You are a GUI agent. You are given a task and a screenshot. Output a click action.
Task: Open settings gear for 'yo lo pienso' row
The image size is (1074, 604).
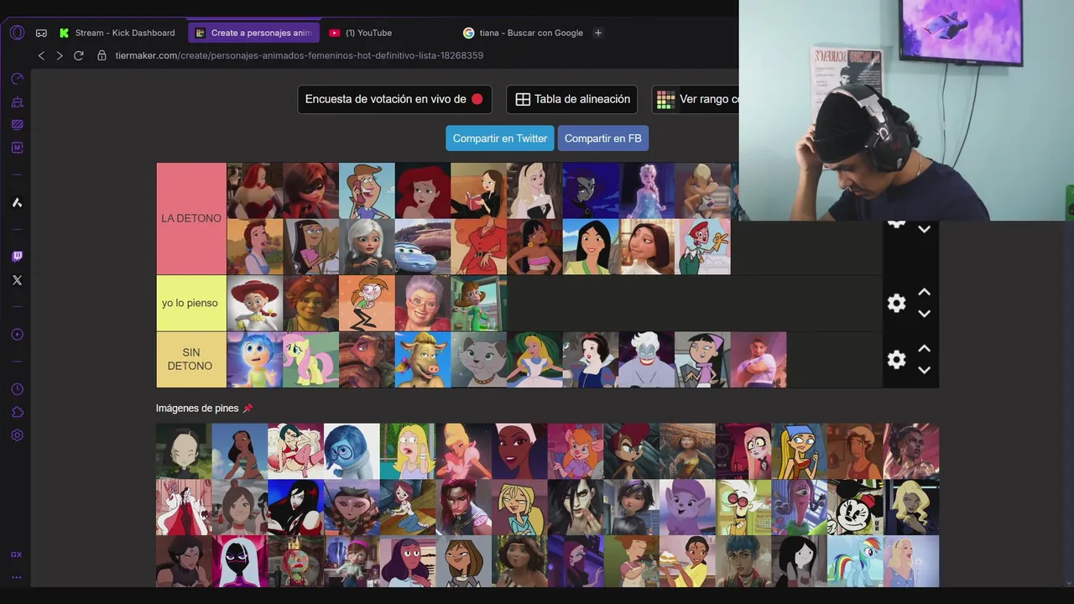tap(896, 303)
